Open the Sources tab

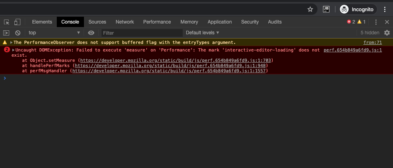click(x=97, y=22)
